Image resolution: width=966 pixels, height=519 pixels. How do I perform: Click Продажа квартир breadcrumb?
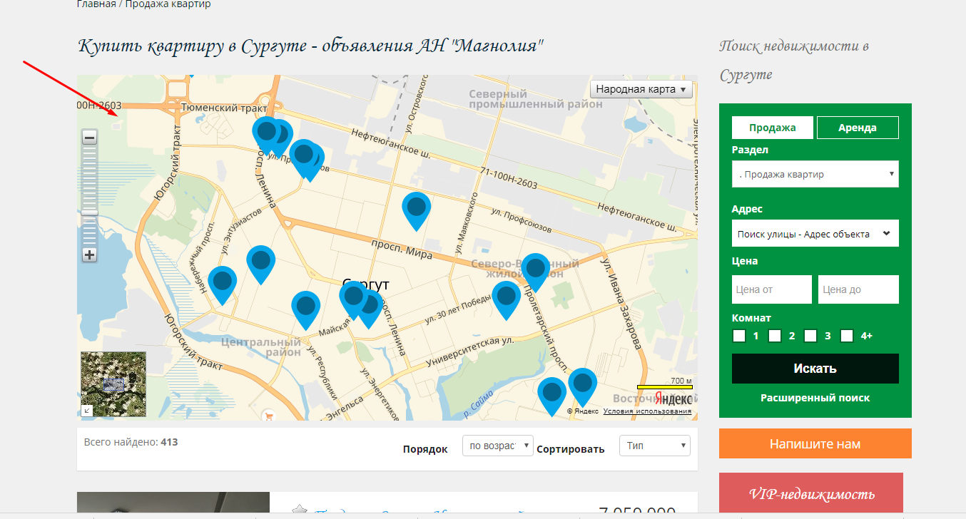pos(168,4)
